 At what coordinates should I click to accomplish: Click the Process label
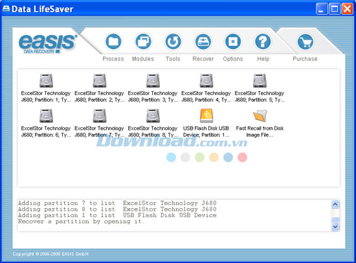tap(113, 59)
